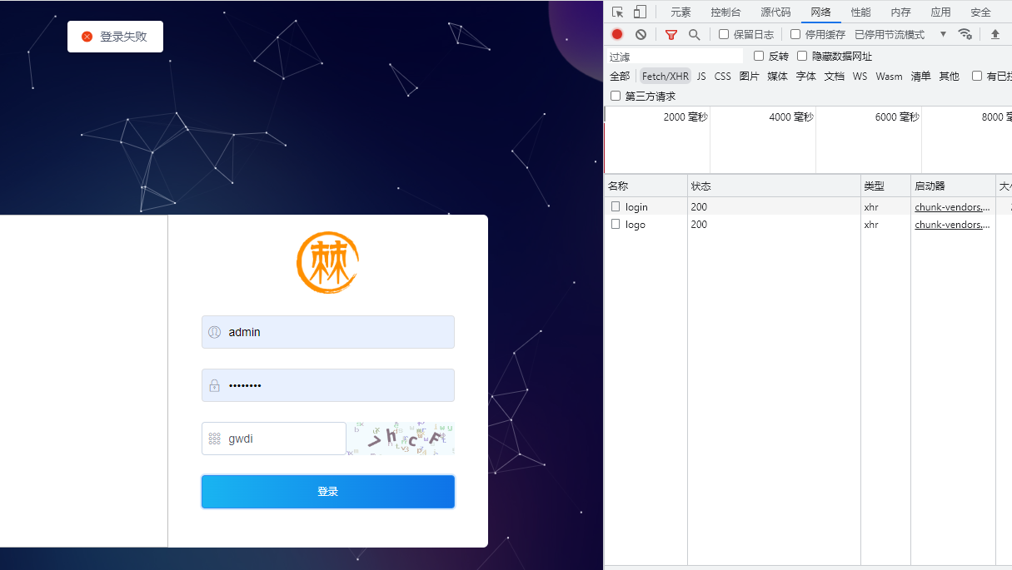Viewport: 1012px width, 570px height.
Task: Filter requests by 其他
Action: pos(949,76)
